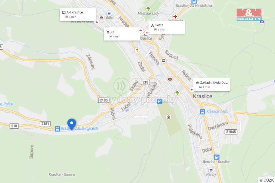Click the red cross hospital icon
Viewport: 275px width, 183px height.
click(175, 17)
